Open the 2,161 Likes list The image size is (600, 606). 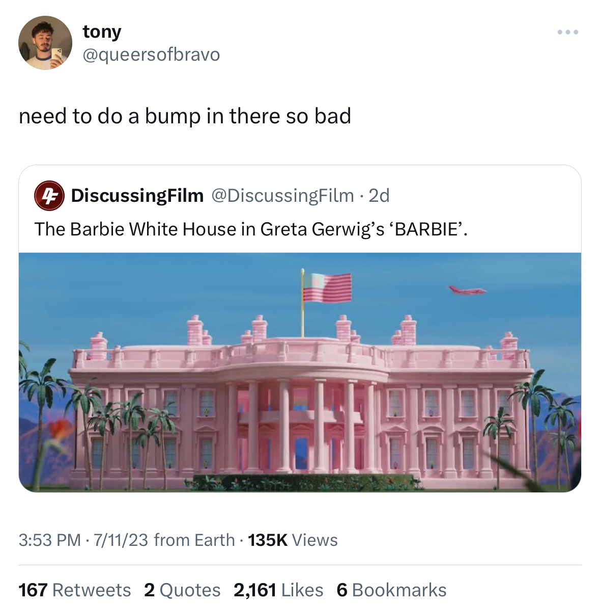(x=278, y=590)
